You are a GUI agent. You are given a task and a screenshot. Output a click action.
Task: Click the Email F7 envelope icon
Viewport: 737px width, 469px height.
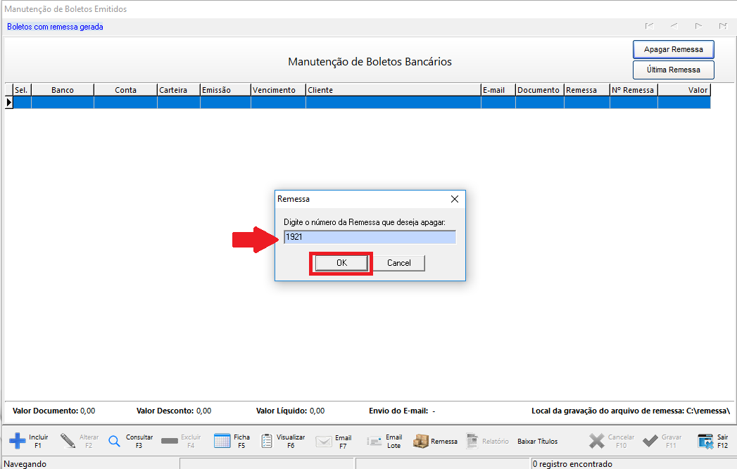tap(324, 442)
